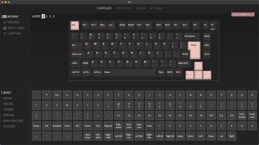Open the Keymap section in the sidebar
259x145 pixels.
click(x=11, y=17)
